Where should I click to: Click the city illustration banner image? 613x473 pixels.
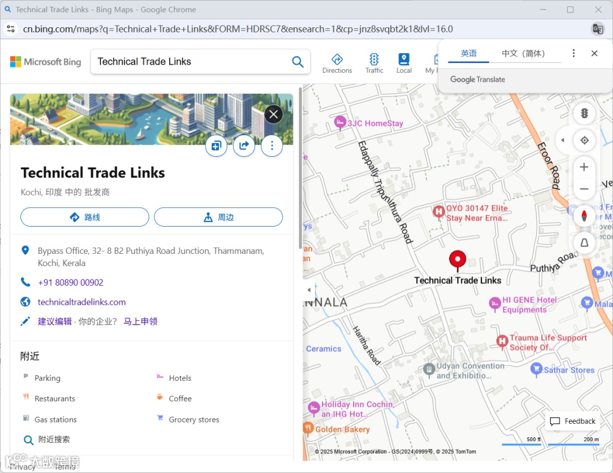(152, 119)
